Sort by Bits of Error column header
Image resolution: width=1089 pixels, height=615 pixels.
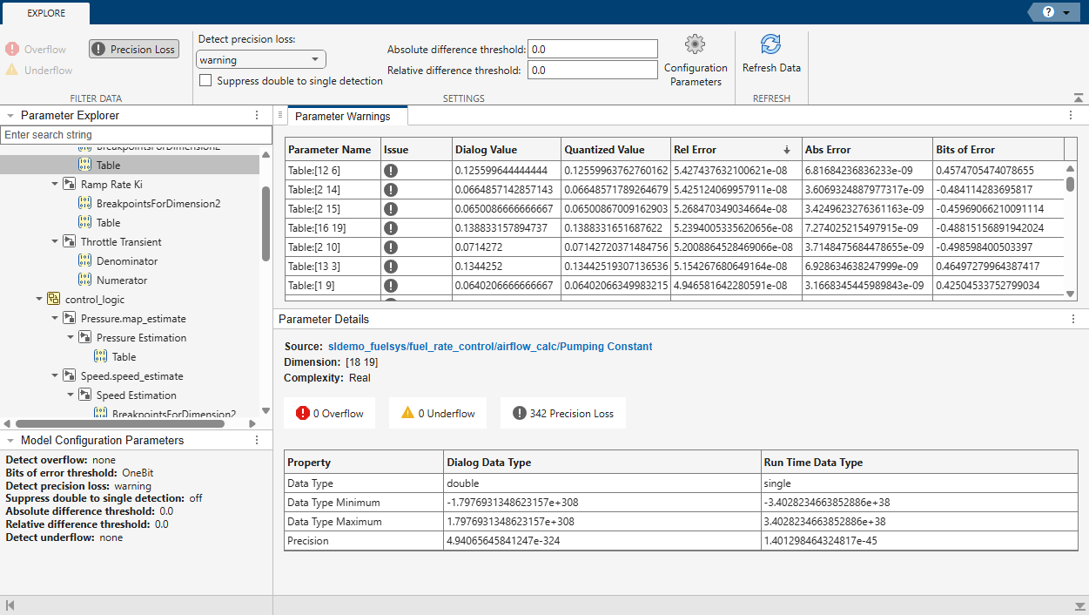tap(998, 149)
